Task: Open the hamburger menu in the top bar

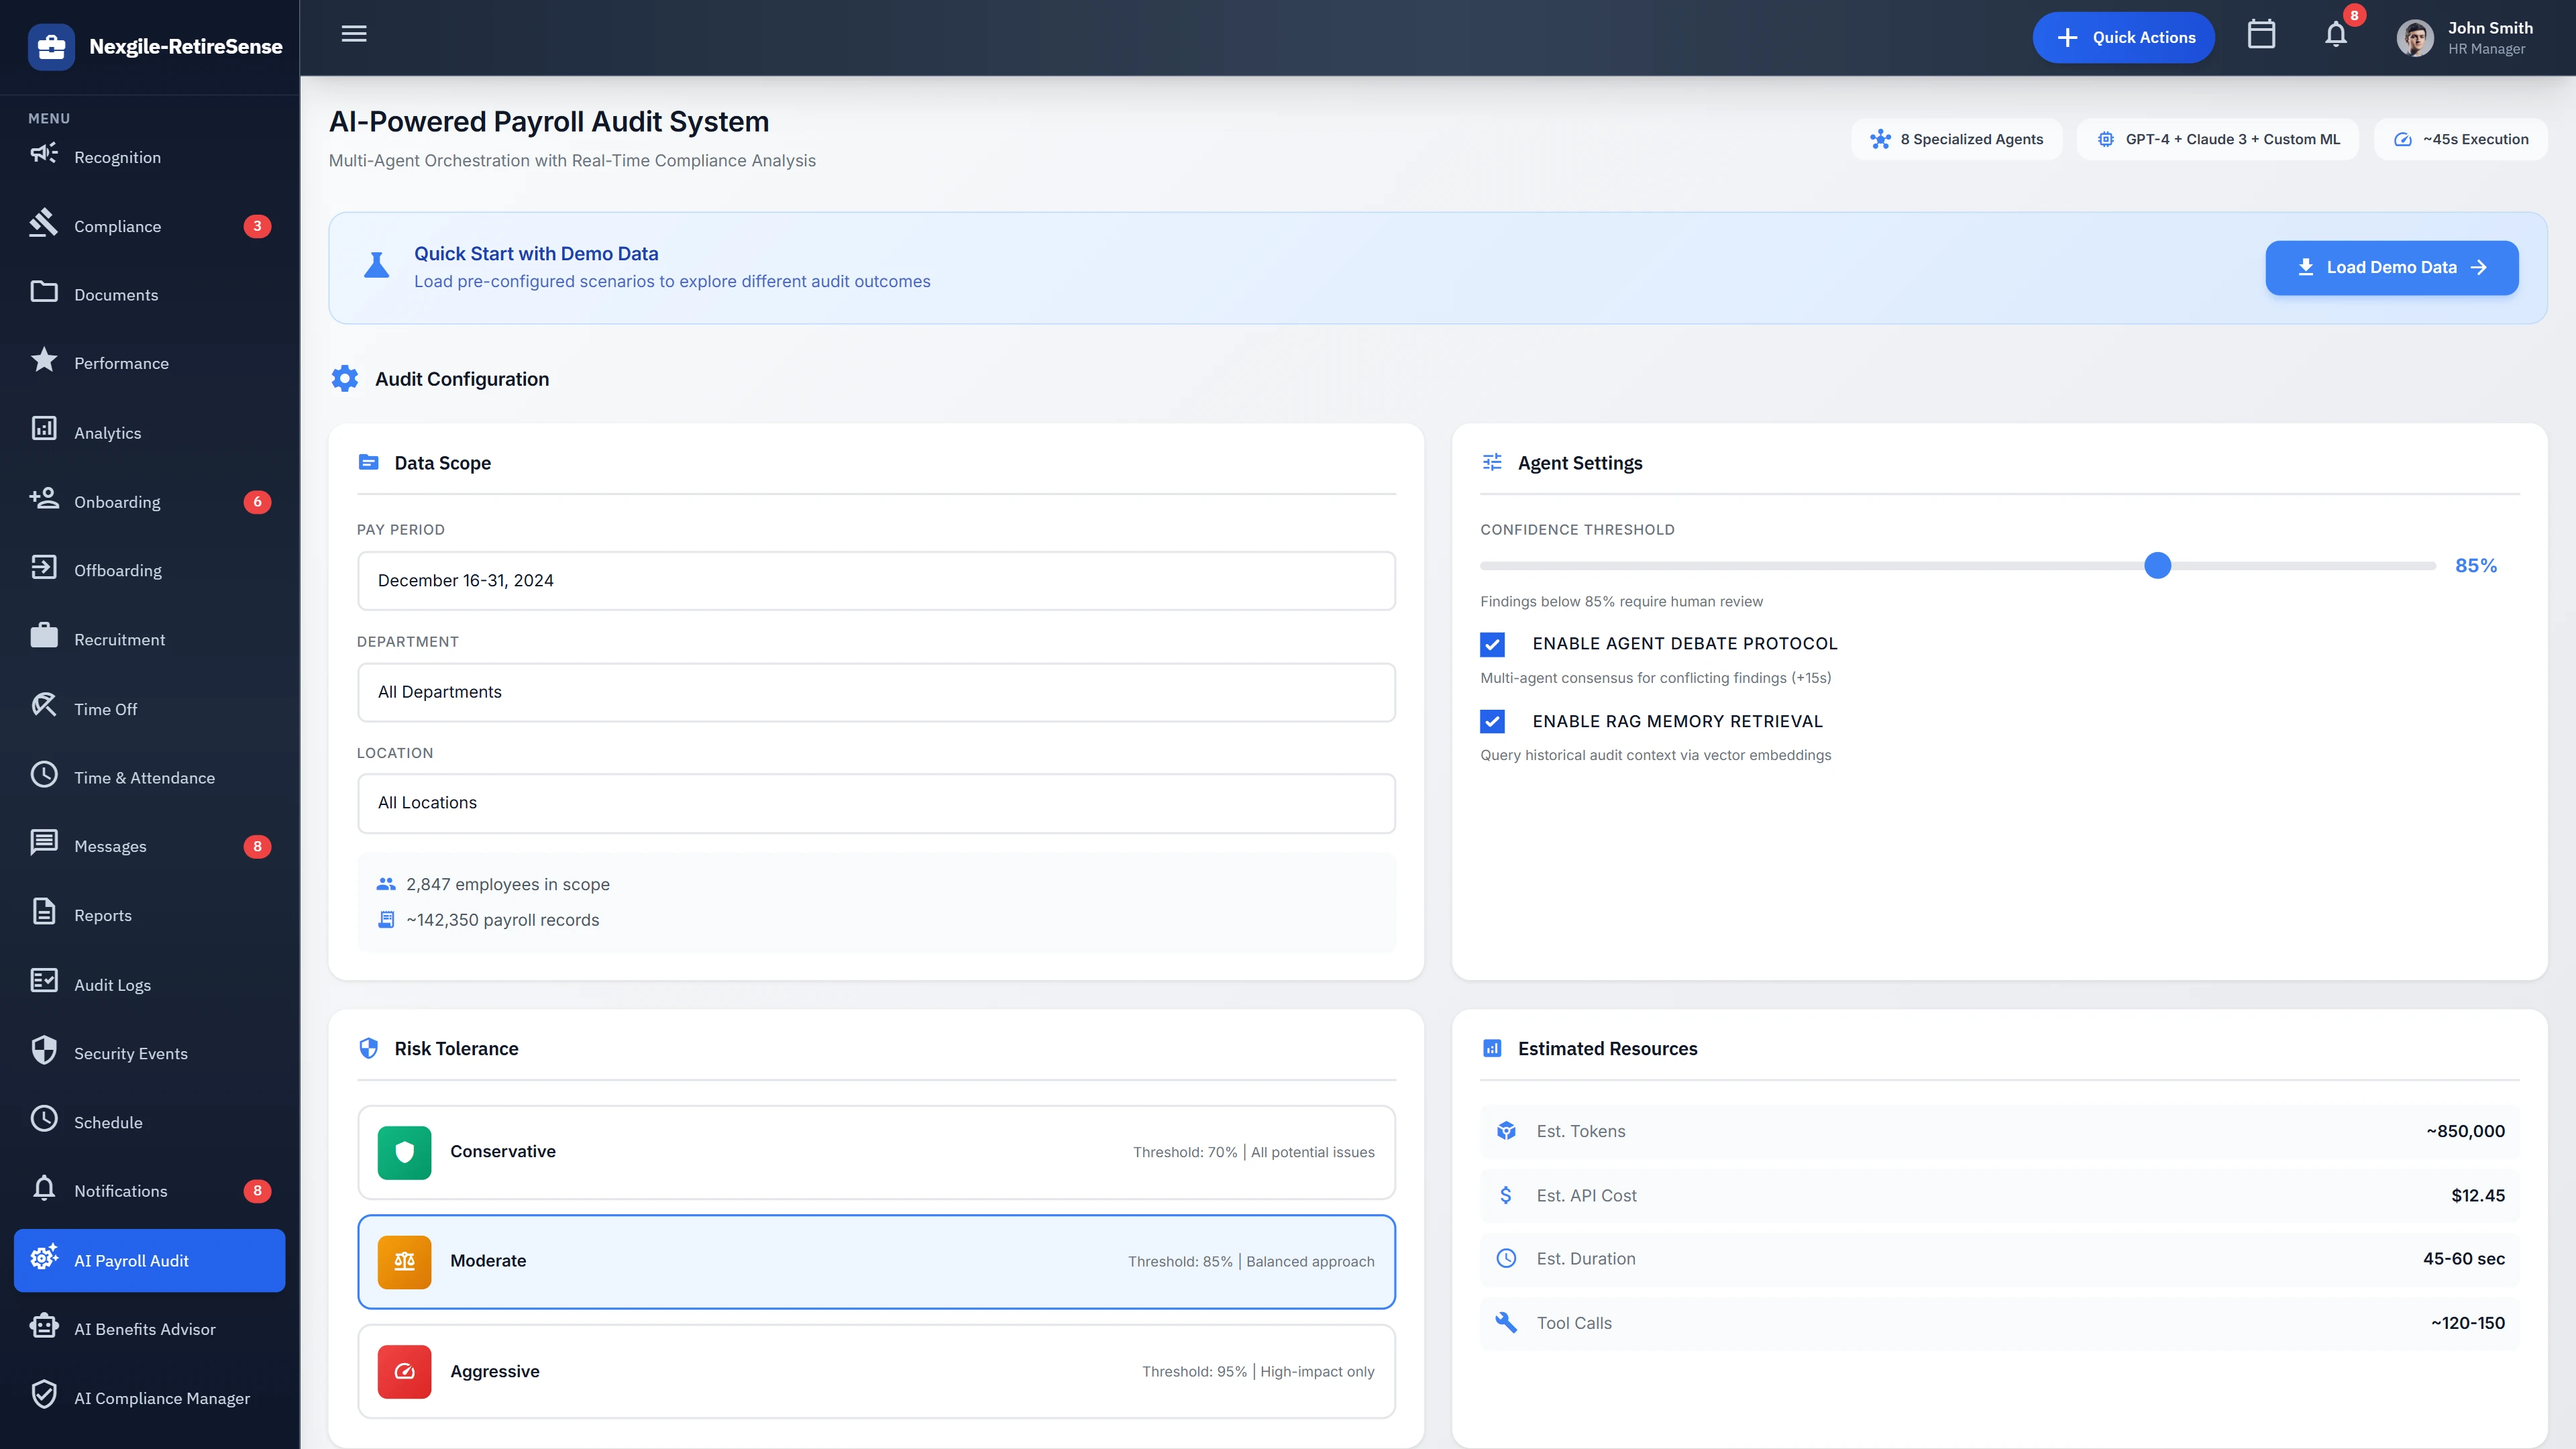Action: tap(353, 34)
